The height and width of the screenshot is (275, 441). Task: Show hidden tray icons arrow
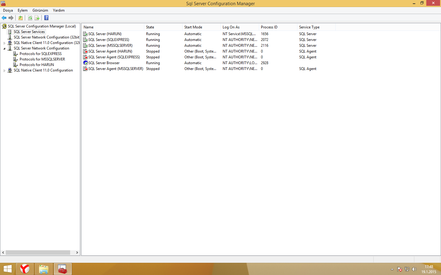pos(392,269)
